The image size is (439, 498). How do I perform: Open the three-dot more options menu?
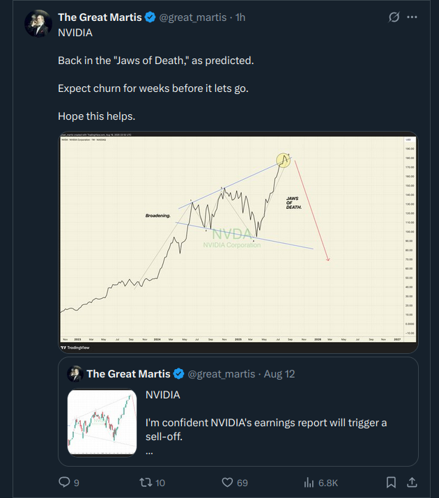413,17
